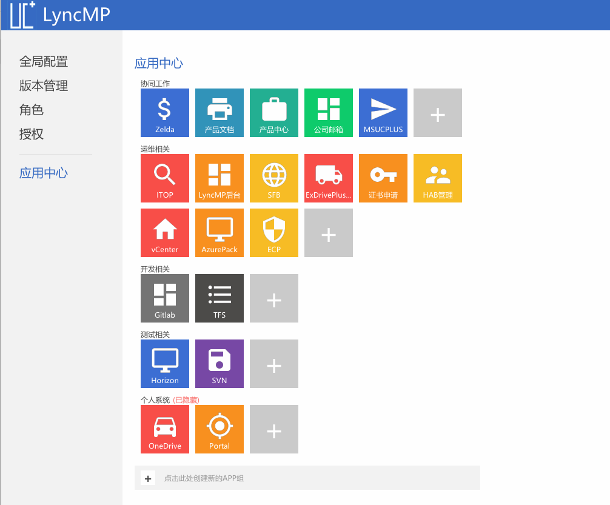
Task: Go to 版本管理 in sidebar
Action: click(44, 85)
